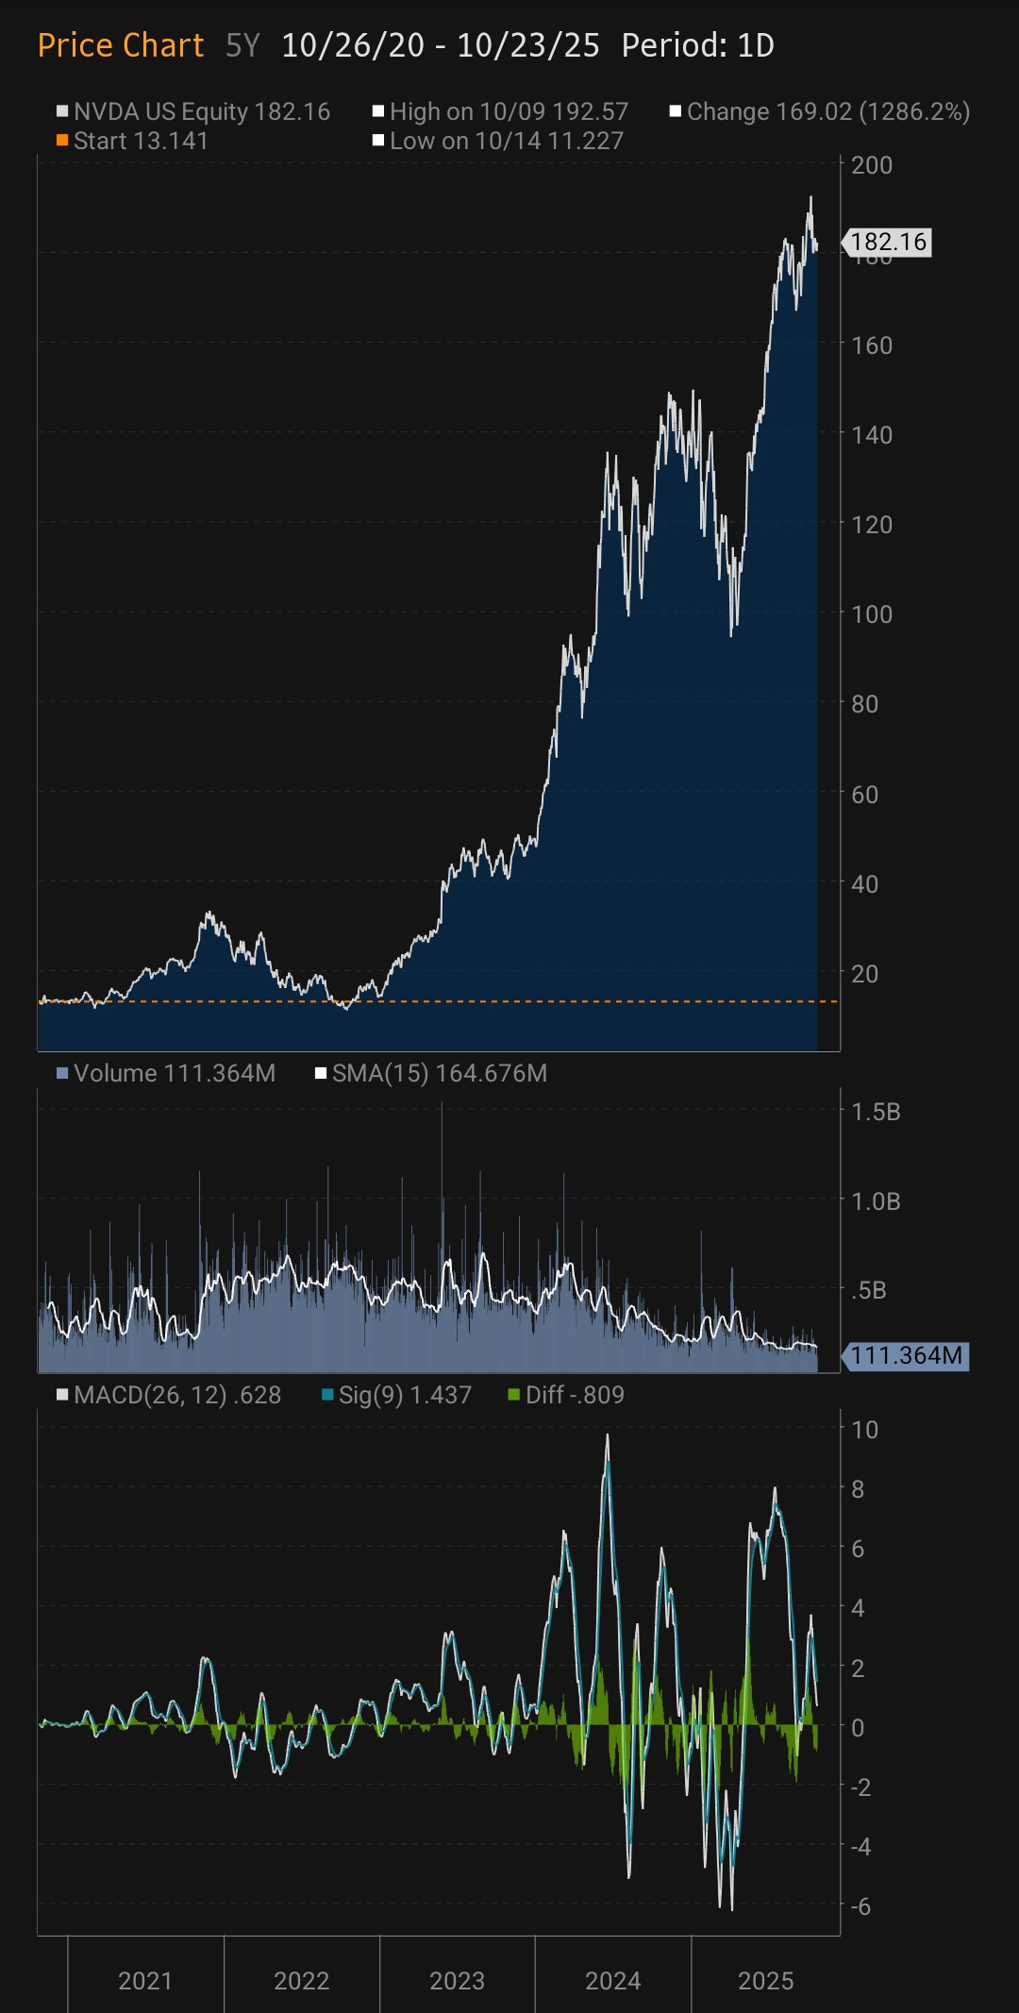Image resolution: width=1019 pixels, height=2013 pixels.
Task: Click the 6 MACD axis label
Action: coord(858,1549)
